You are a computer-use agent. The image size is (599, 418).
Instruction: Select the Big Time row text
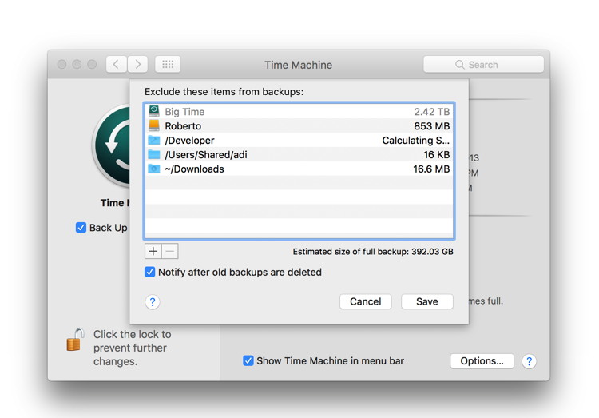(184, 112)
